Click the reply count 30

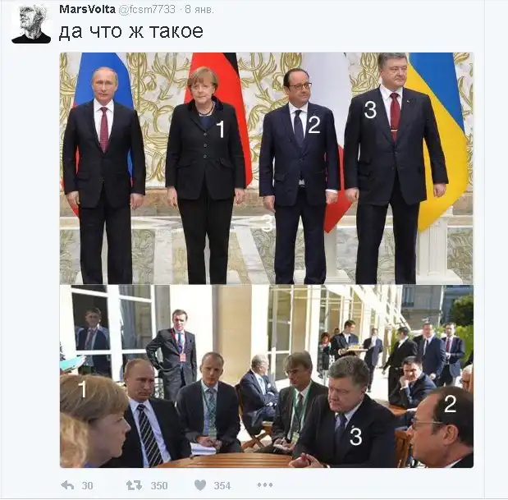(88, 485)
